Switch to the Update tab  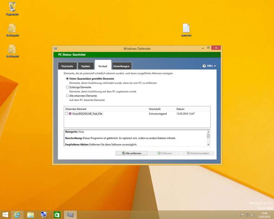point(86,66)
